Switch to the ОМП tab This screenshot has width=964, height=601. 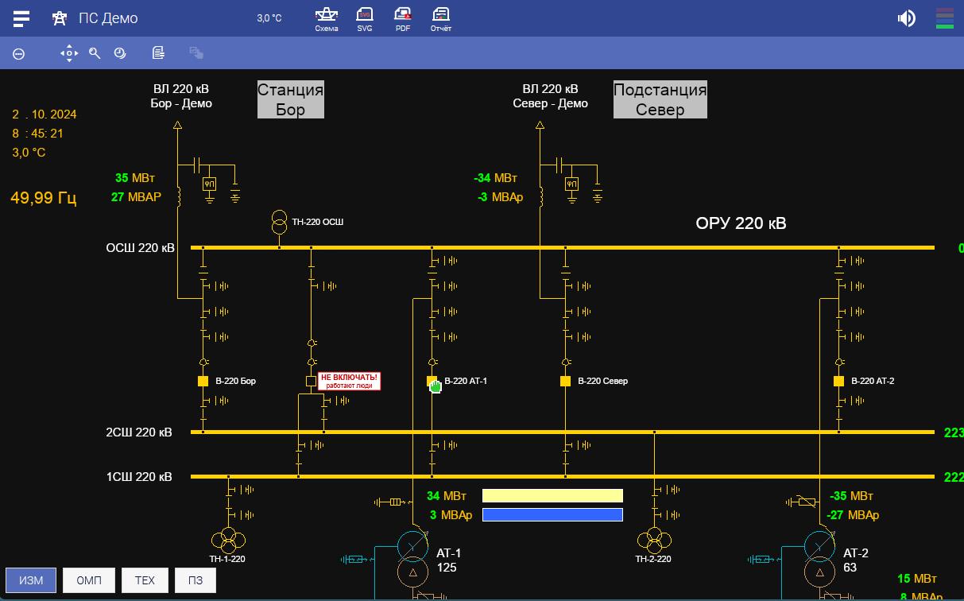(89, 580)
